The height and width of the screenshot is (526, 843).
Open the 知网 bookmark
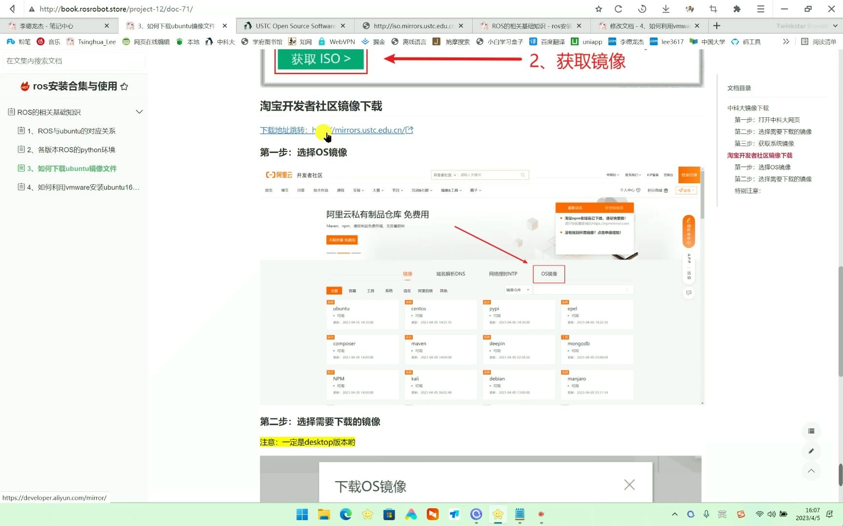pyautogui.click(x=300, y=42)
